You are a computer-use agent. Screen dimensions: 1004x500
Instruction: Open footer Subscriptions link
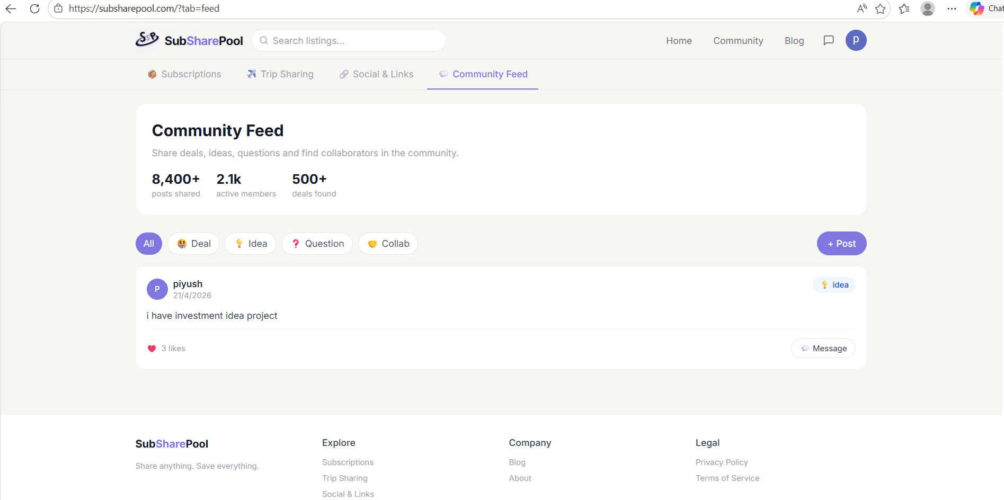tap(348, 462)
